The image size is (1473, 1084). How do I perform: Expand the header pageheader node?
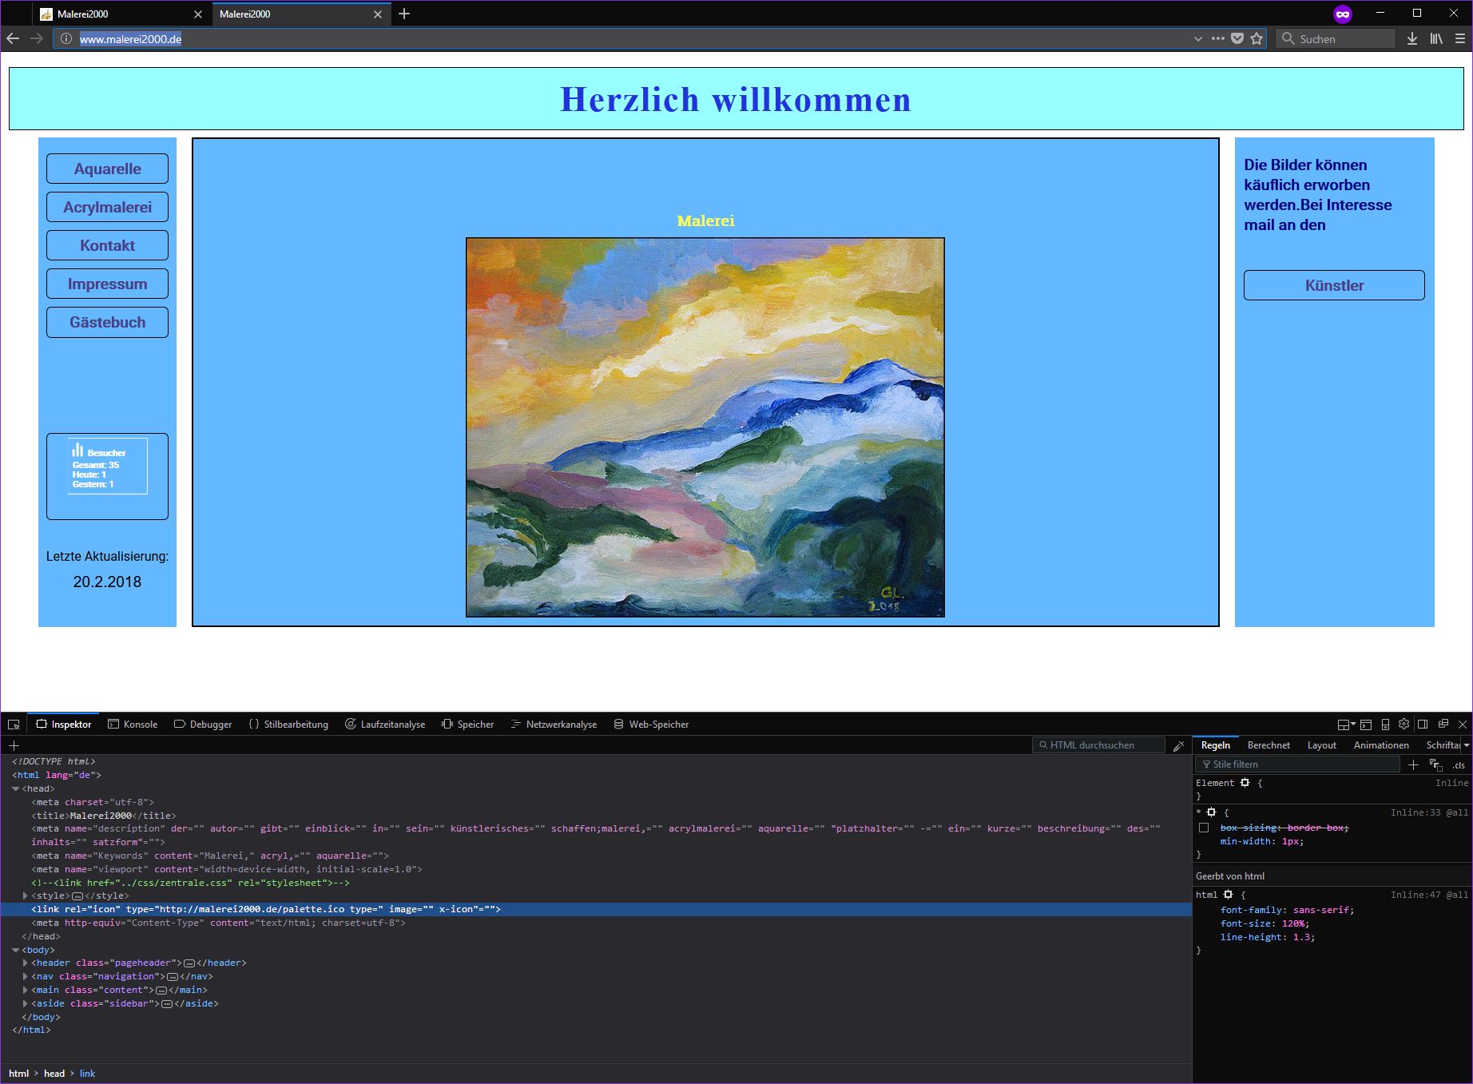click(26, 963)
